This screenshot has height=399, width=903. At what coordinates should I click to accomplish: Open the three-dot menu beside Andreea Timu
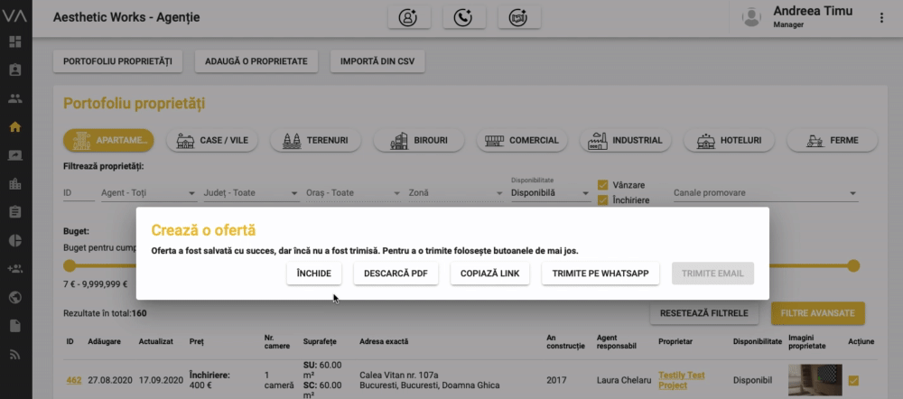point(881,17)
